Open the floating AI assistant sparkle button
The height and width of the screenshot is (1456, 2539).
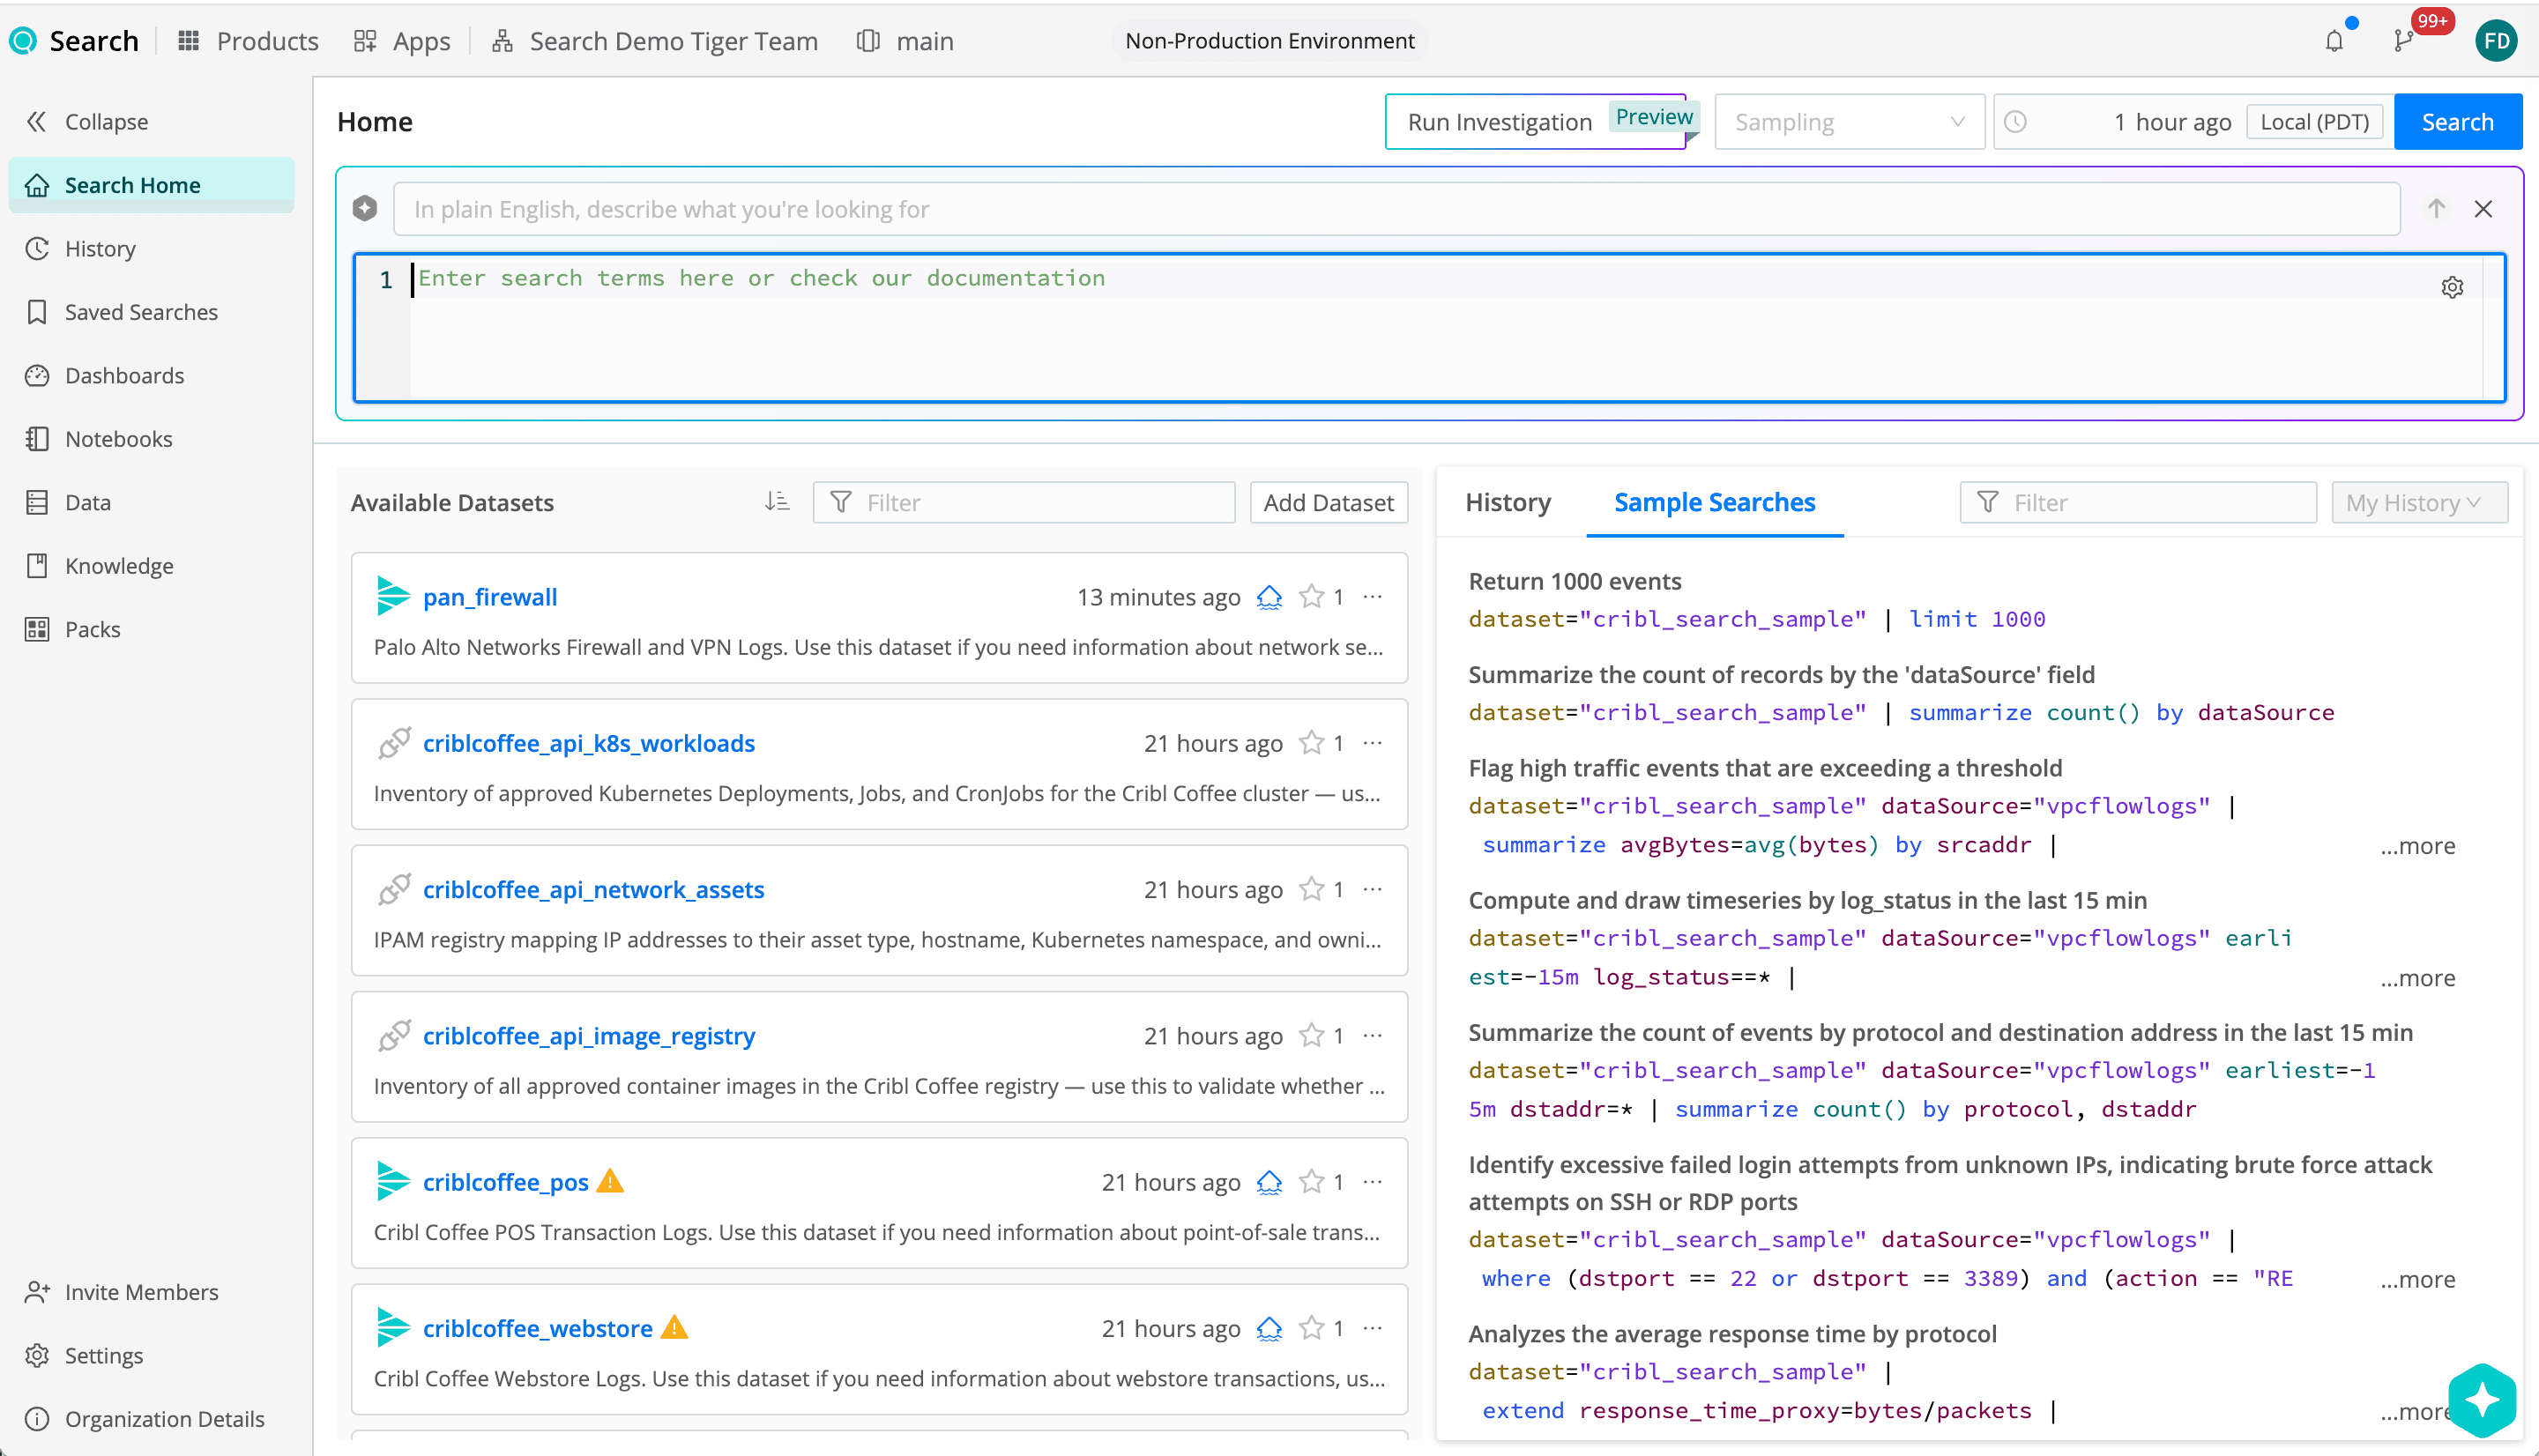click(x=2483, y=1400)
